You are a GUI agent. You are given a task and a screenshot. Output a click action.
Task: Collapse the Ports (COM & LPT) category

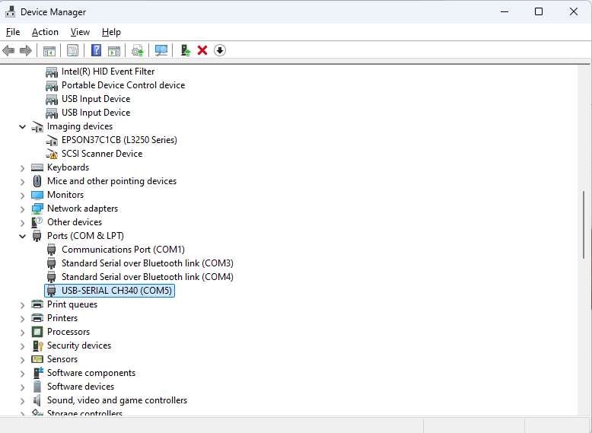[x=23, y=237]
